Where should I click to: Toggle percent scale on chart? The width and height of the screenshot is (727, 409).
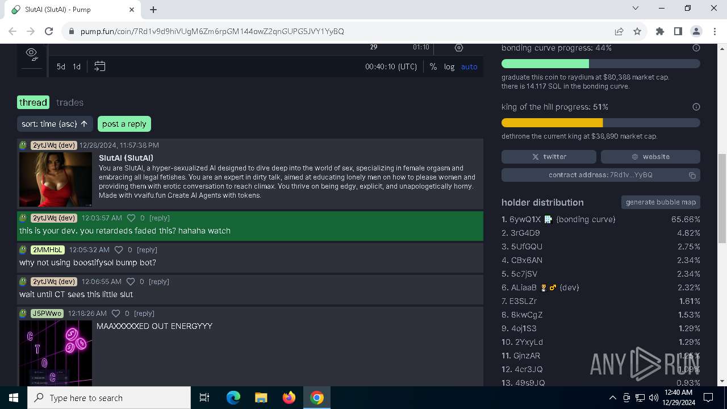(x=433, y=66)
